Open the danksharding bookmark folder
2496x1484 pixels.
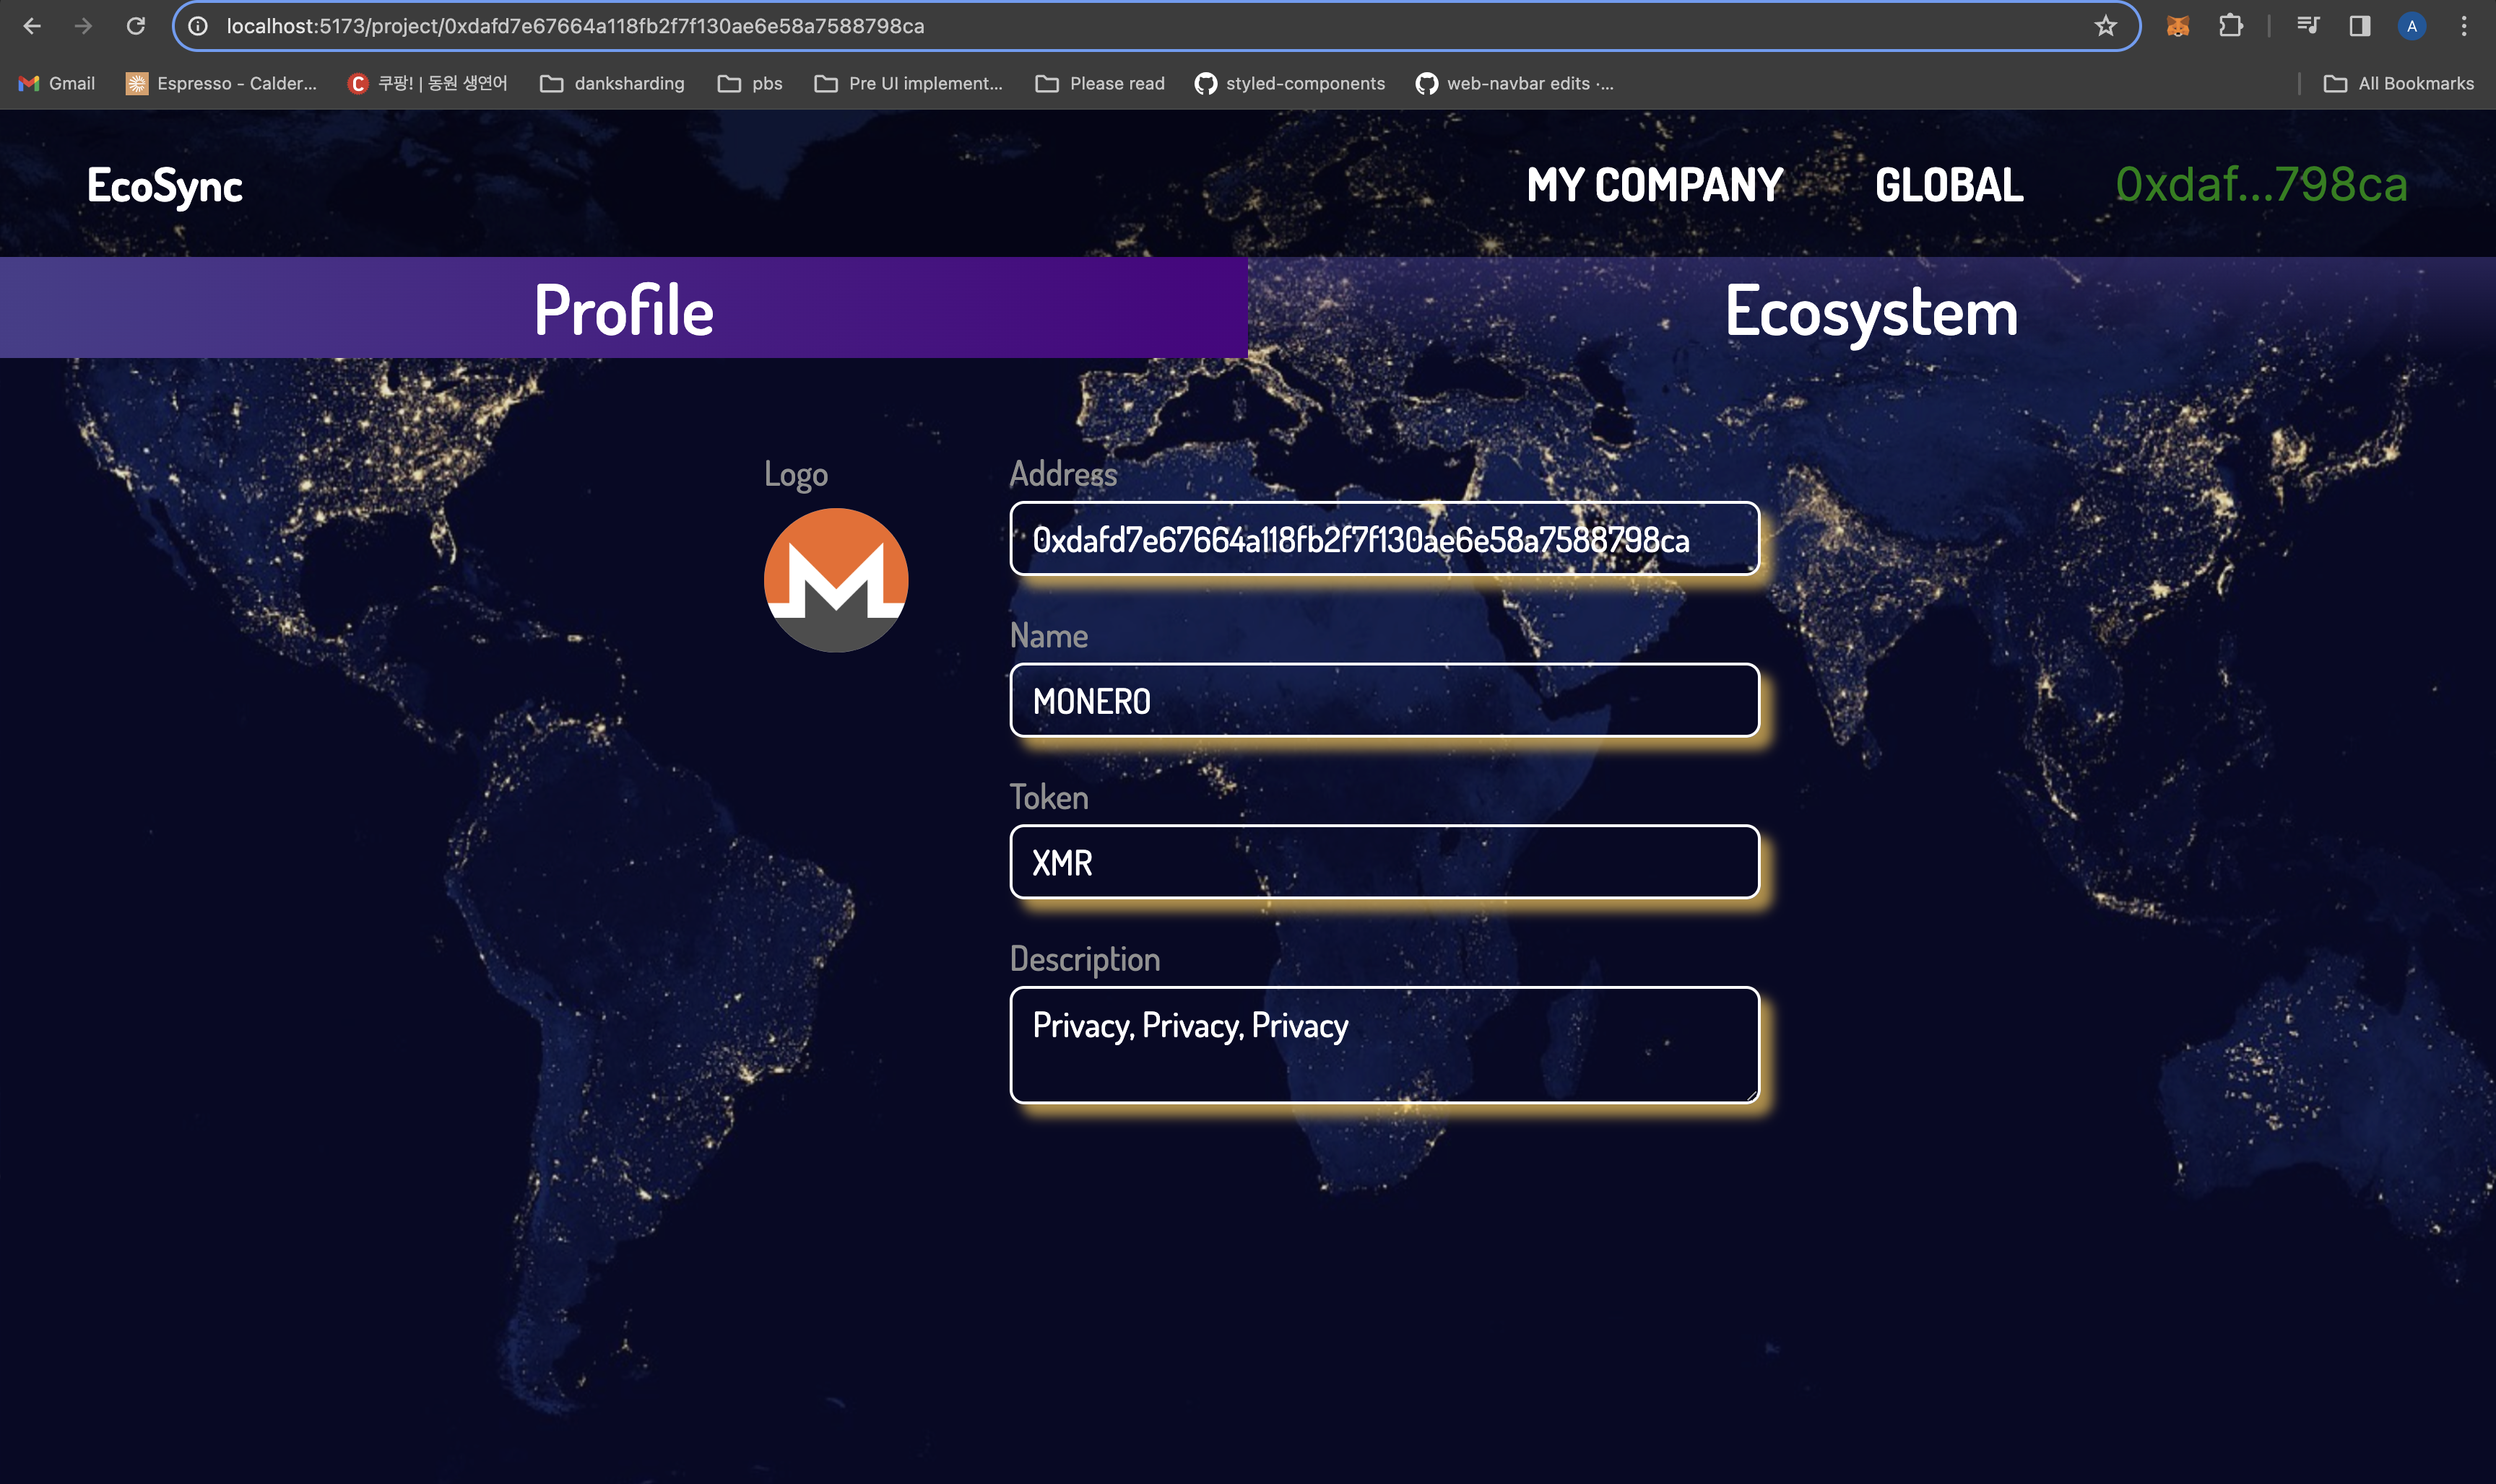[612, 83]
